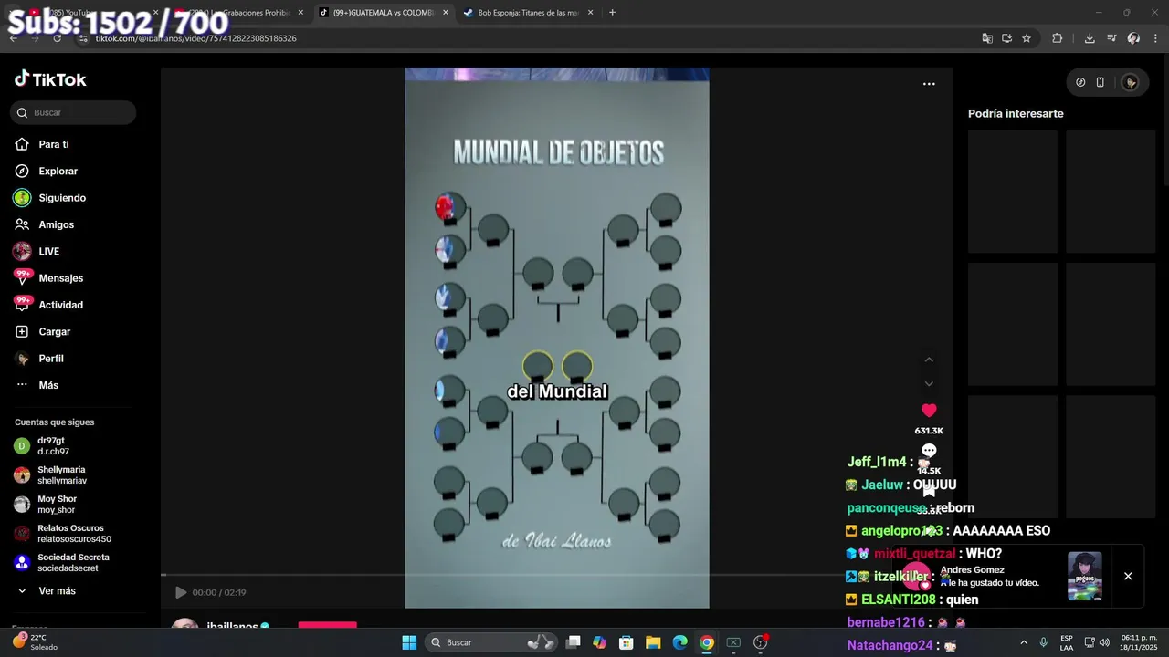The height and width of the screenshot is (657, 1169).
Task: Open Microsoft Store from the taskbar
Action: [x=627, y=642]
